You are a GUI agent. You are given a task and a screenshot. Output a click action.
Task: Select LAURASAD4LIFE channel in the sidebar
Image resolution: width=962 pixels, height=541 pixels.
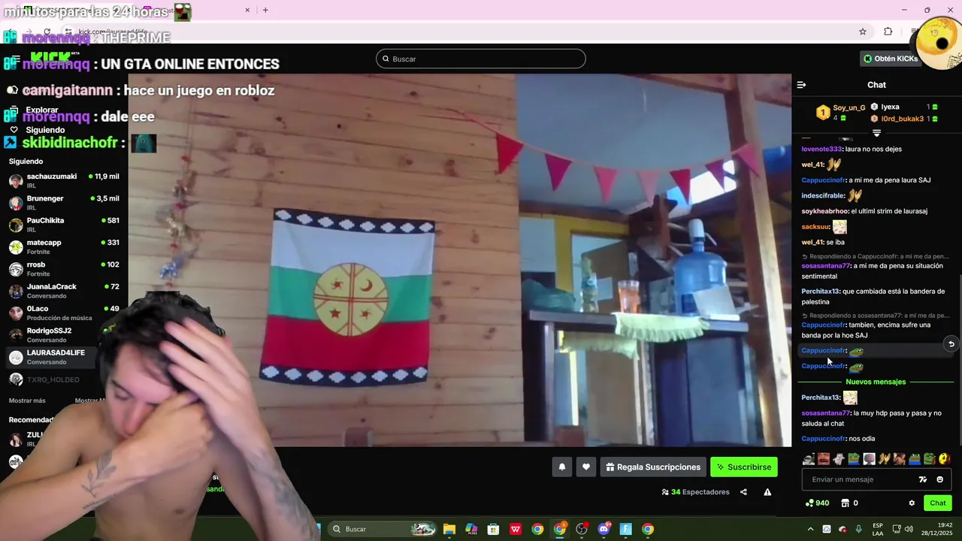[53, 357]
